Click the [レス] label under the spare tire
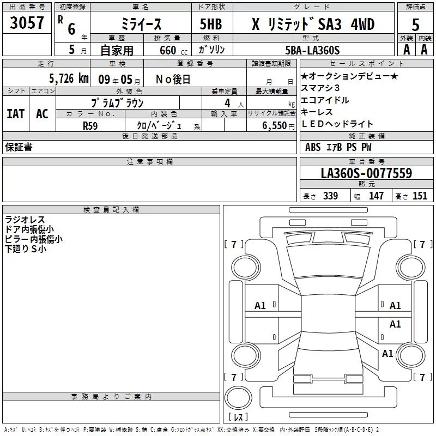 pos(238,417)
